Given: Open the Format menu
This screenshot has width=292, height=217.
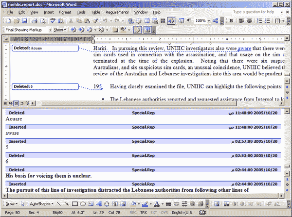Looking at the screenshot, I should coord(65,11).
